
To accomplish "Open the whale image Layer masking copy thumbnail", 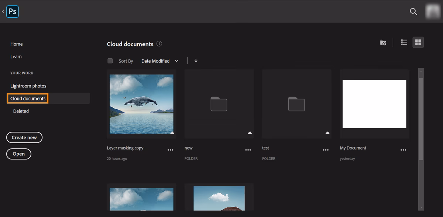I will pos(141,104).
